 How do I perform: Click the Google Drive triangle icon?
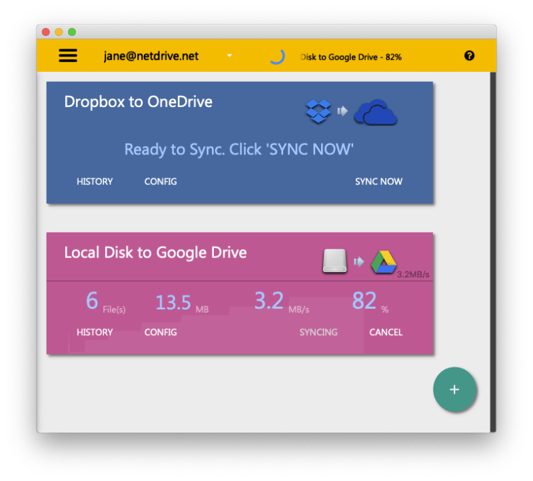click(384, 262)
